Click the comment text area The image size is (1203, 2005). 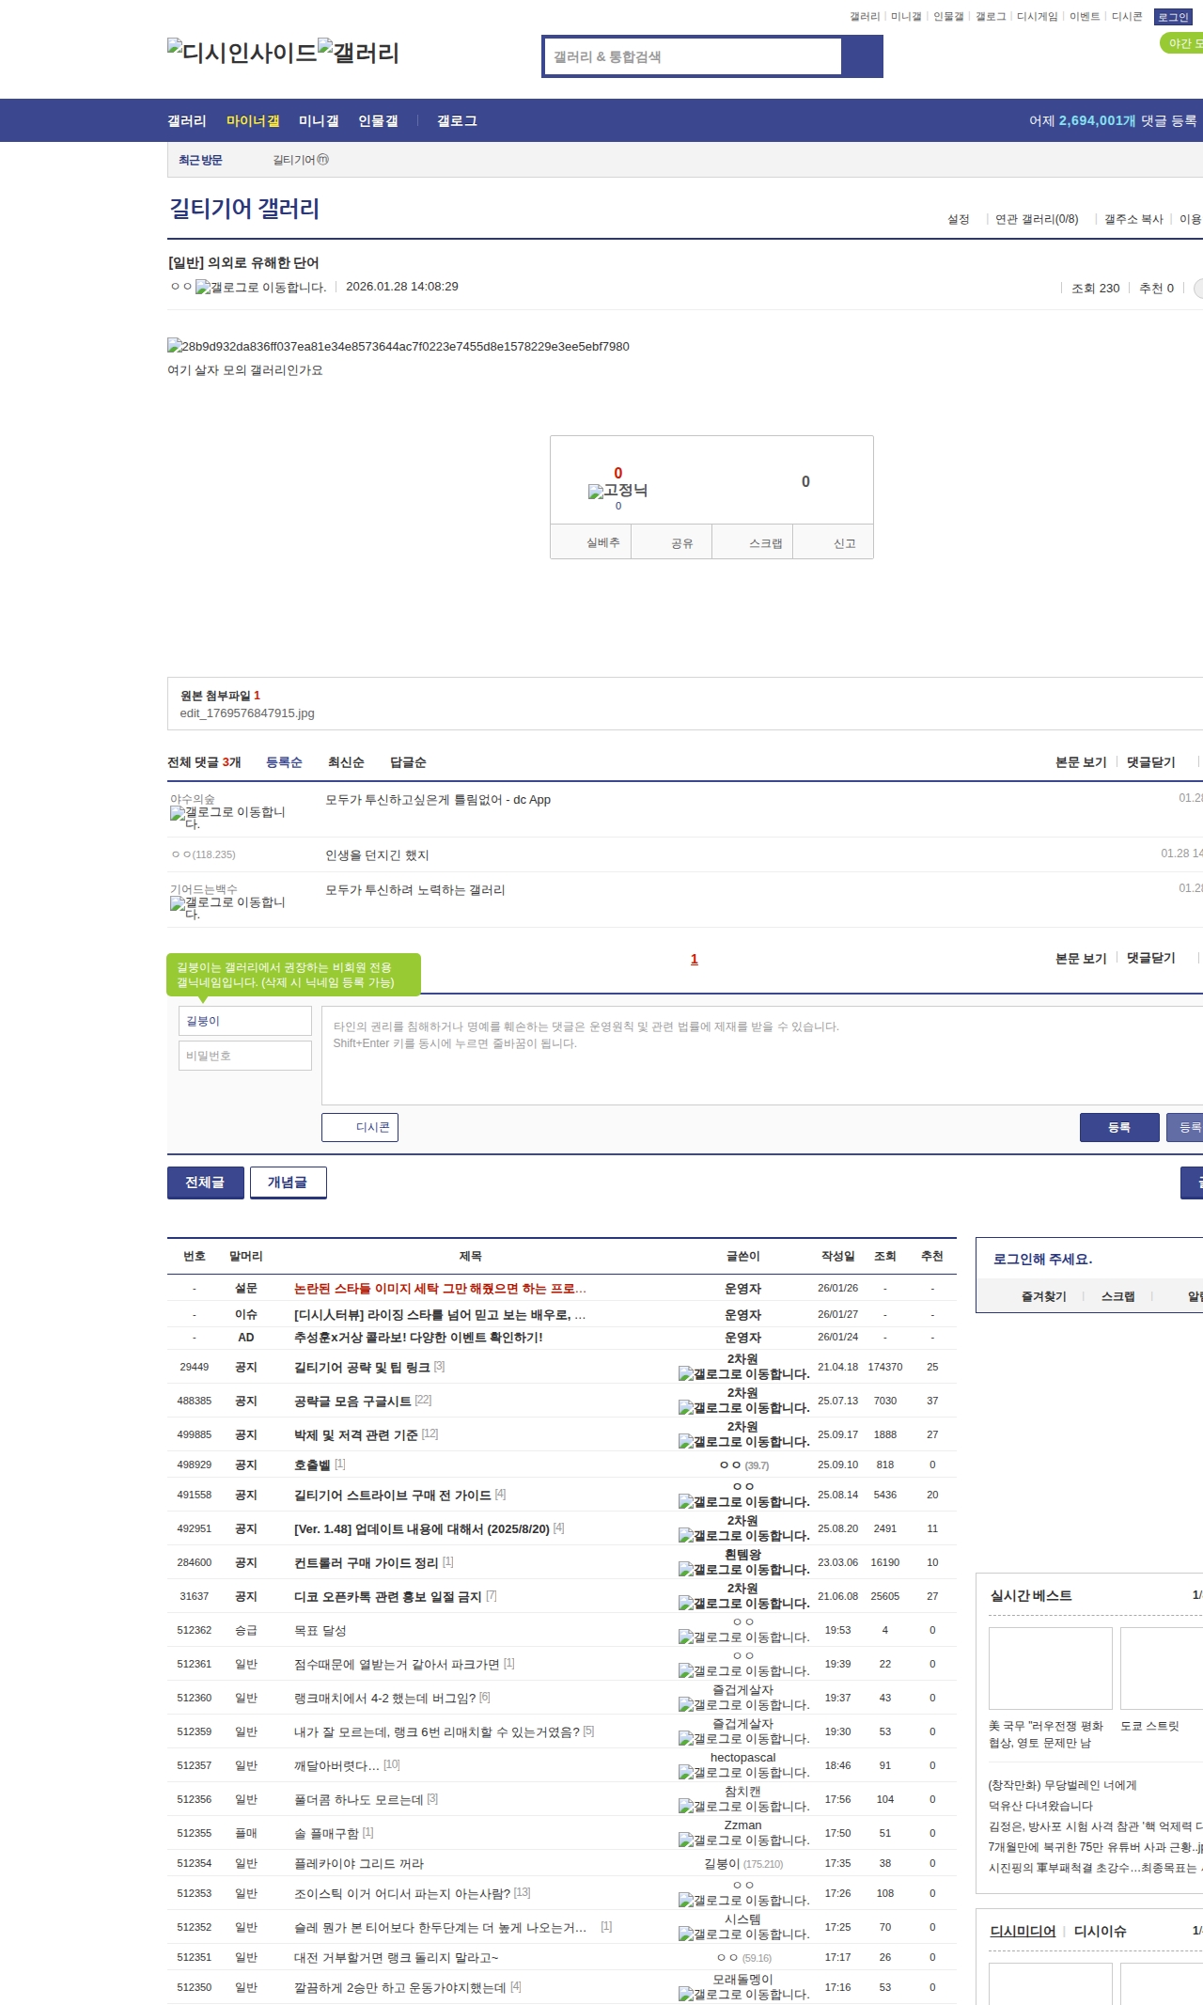(x=761, y=1055)
